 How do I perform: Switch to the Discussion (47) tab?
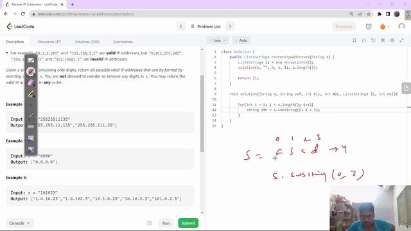pyautogui.click(x=49, y=42)
